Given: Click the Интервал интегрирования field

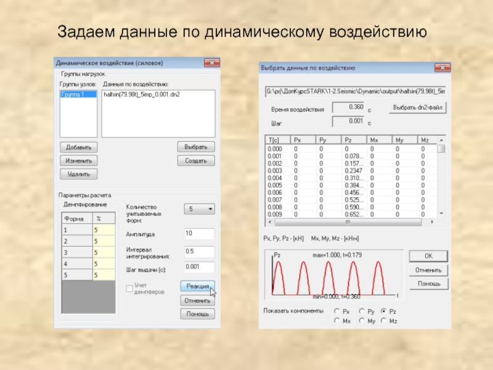Looking at the screenshot, I should coord(198,252).
